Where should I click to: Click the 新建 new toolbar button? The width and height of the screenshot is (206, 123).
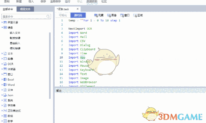coord(19,1)
